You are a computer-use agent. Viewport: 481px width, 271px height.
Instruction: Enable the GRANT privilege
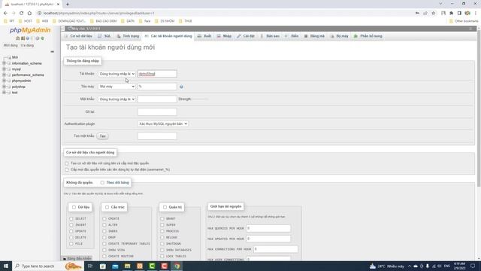click(162, 218)
